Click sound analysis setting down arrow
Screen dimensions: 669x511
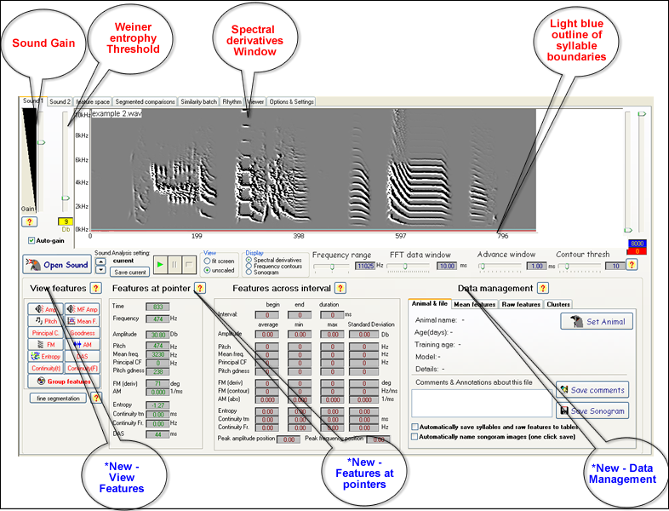[100, 269]
